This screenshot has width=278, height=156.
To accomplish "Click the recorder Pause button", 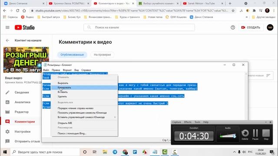I will (x=255, y=134).
